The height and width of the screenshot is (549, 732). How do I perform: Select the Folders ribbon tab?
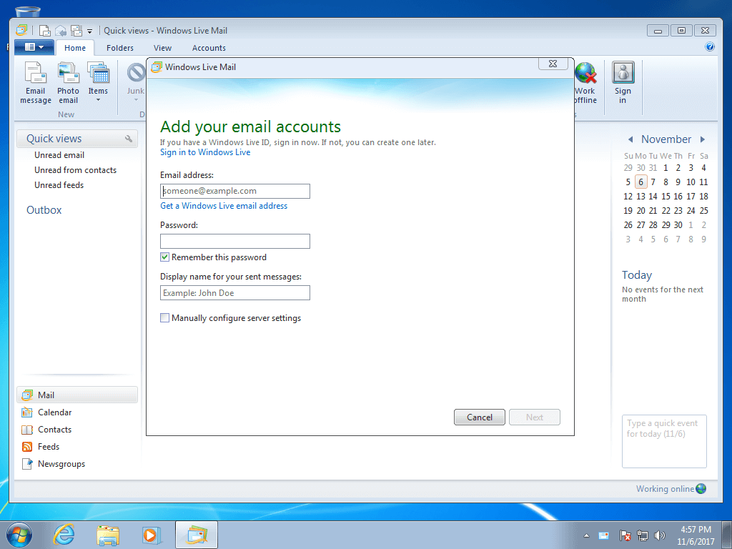[120, 48]
